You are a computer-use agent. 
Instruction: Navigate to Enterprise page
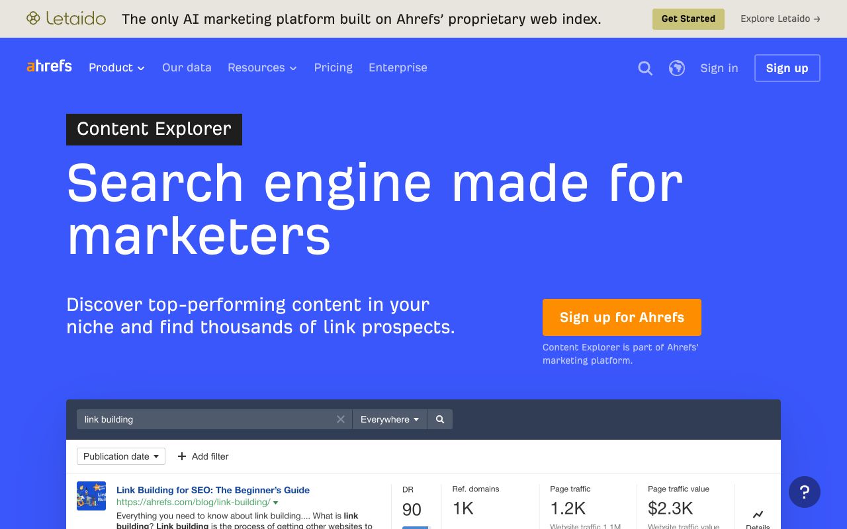pos(398,67)
